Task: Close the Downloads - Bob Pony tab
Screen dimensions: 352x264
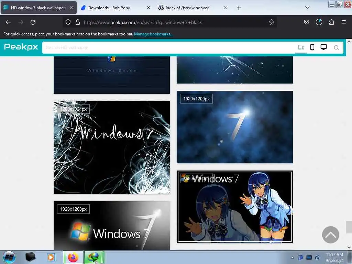Action: (148, 8)
